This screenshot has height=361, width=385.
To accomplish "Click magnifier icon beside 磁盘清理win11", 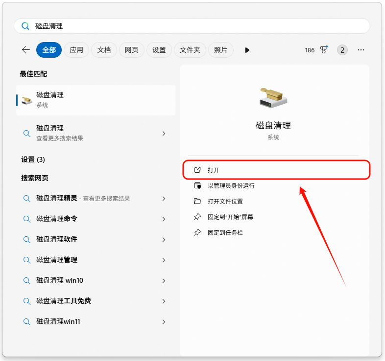I will (x=27, y=322).
